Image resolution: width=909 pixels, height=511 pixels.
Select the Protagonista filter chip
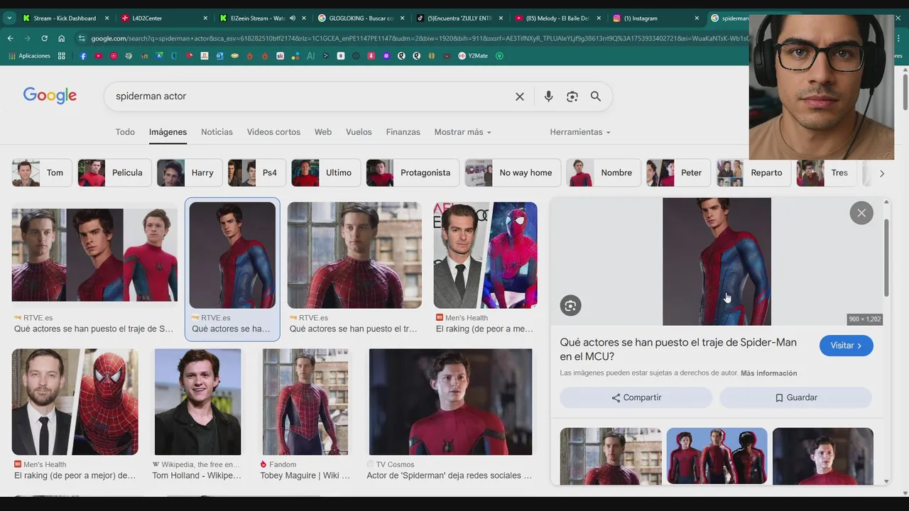click(x=413, y=172)
